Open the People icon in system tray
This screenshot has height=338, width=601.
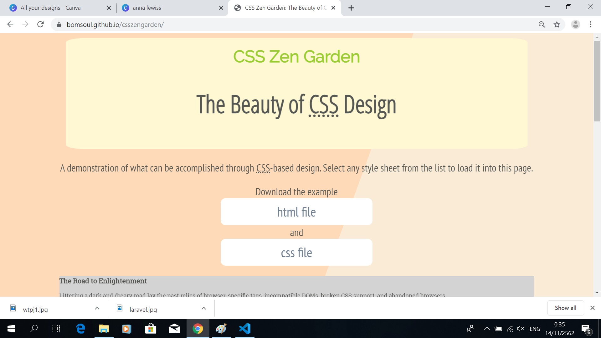(x=470, y=329)
